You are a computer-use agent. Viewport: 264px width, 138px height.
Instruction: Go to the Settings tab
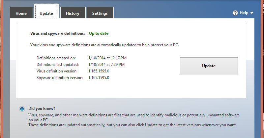point(100,13)
